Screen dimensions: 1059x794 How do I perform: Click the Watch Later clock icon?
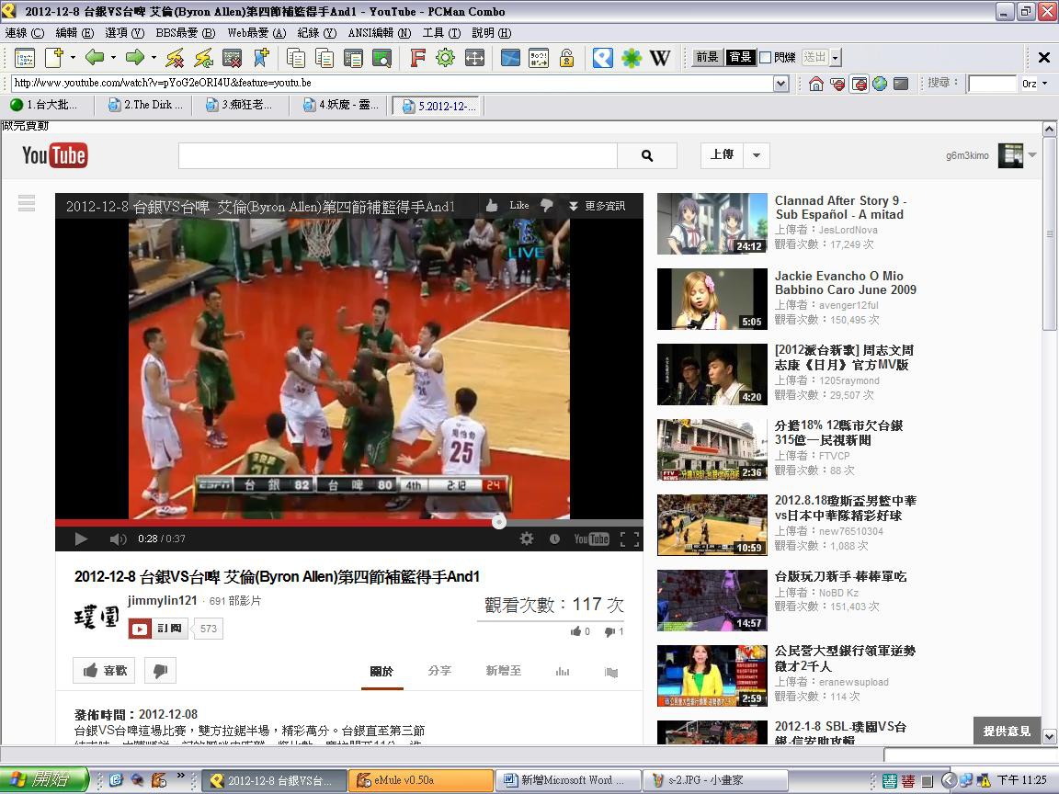click(554, 539)
